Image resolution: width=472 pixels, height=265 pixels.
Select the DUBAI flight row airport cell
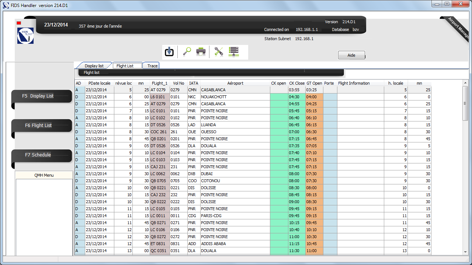[235, 174]
